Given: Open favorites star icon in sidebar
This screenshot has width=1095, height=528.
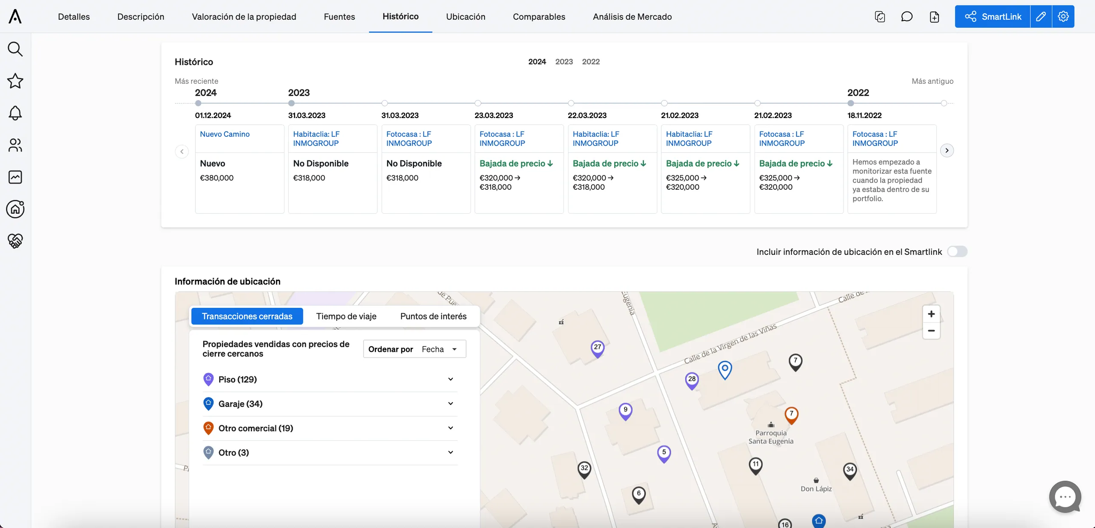Looking at the screenshot, I should (15, 81).
